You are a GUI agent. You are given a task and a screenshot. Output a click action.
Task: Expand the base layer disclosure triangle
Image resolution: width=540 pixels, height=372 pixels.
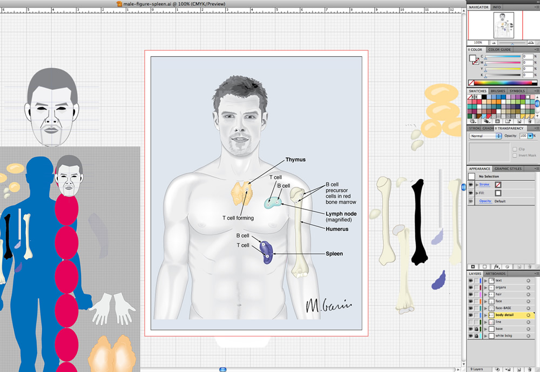pos(485,329)
